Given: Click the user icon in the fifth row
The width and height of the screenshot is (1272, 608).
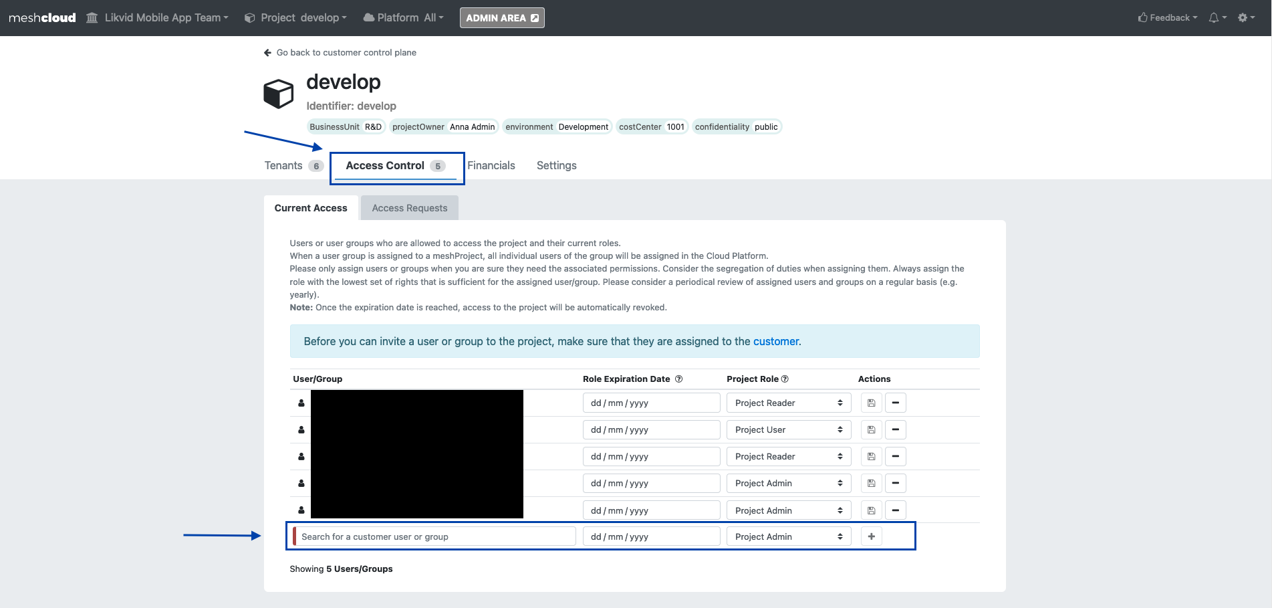Looking at the screenshot, I should [301, 510].
